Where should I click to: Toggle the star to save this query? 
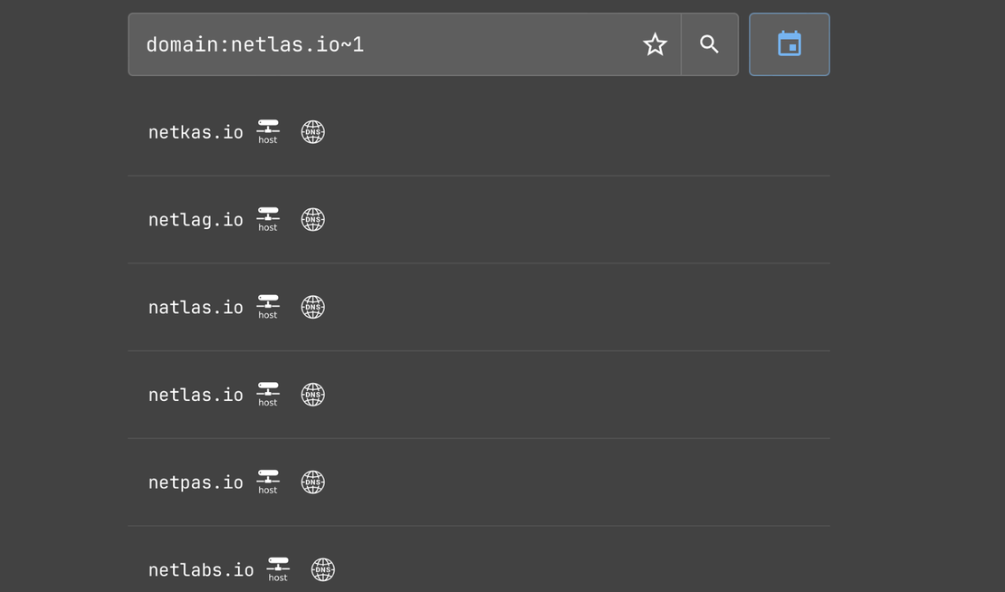pos(655,43)
